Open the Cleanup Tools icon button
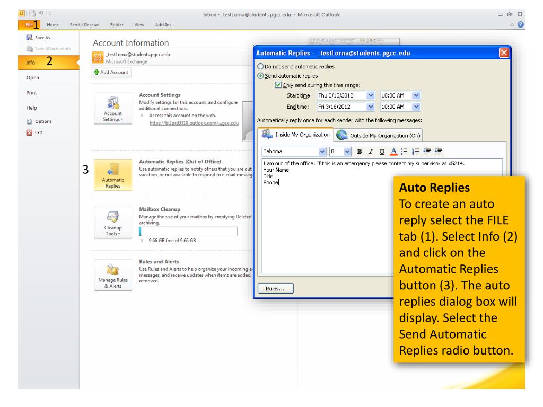Screen dimensions: 543x407 pos(113,223)
